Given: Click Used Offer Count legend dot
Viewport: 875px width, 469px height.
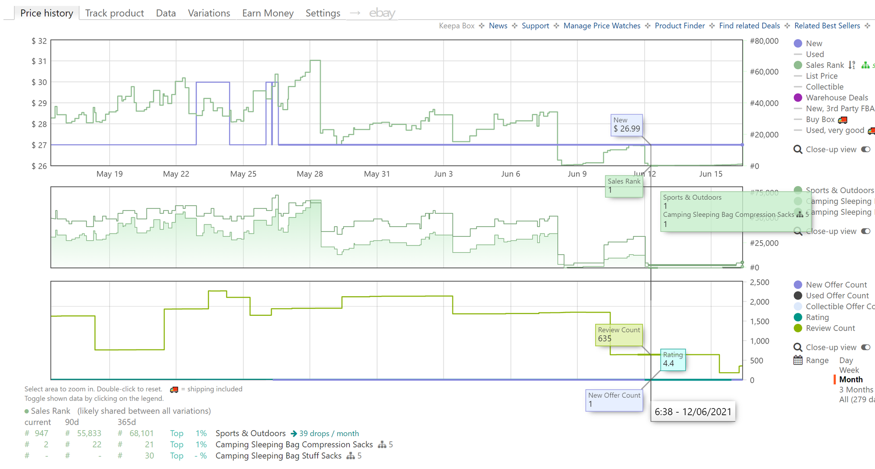Looking at the screenshot, I should (798, 295).
